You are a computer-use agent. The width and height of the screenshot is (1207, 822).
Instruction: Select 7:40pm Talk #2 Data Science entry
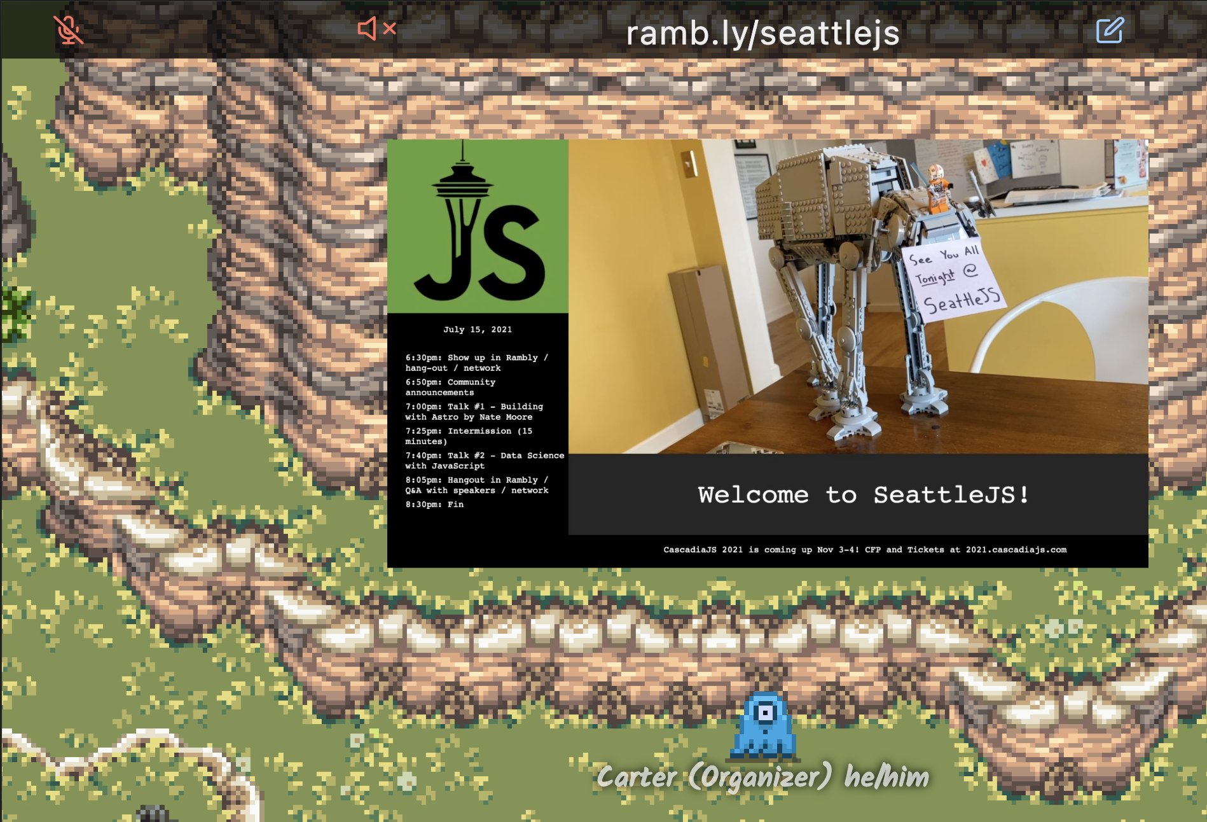point(485,461)
